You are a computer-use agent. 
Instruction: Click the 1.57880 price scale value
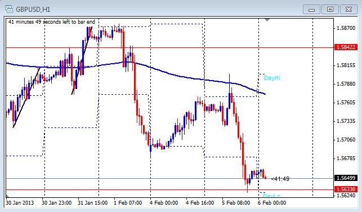(x=346, y=84)
